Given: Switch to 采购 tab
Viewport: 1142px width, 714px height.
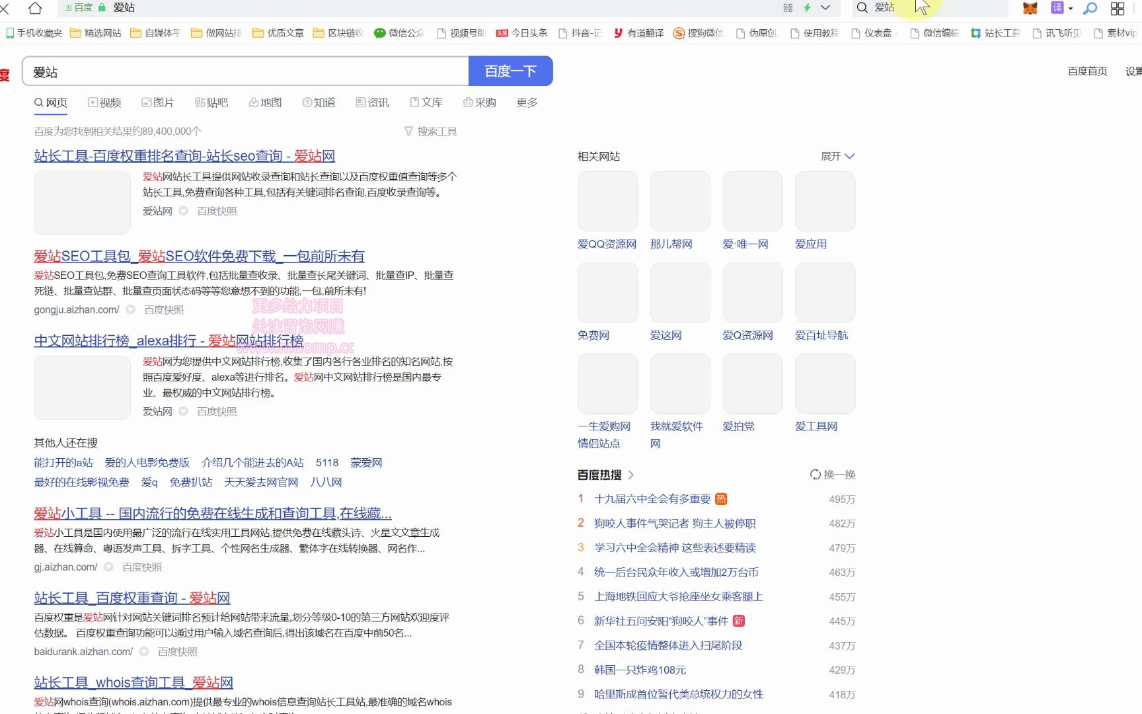Looking at the screenshot, I should pos(480,102).
